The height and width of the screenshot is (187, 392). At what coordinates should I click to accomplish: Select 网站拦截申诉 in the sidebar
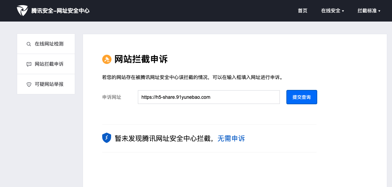click(x=46, y=64)
